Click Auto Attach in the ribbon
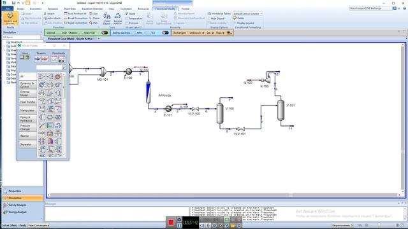Viewport: 408px width, 229px height. coord(52,18)
